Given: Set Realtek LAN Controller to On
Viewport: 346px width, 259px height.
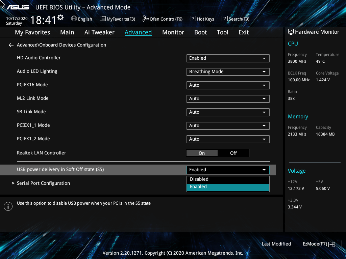Looking at the screenshot, I should [202, 153].
